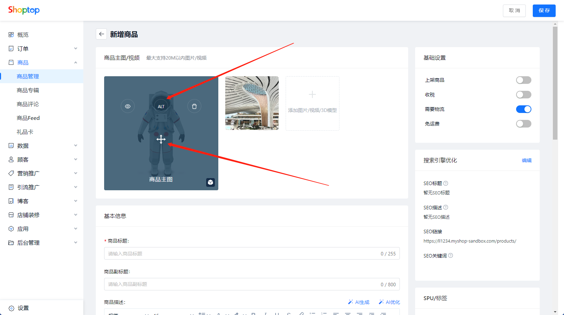Click the Shoptop logo
Screen dimensions: 564x315
pos(24,10)
